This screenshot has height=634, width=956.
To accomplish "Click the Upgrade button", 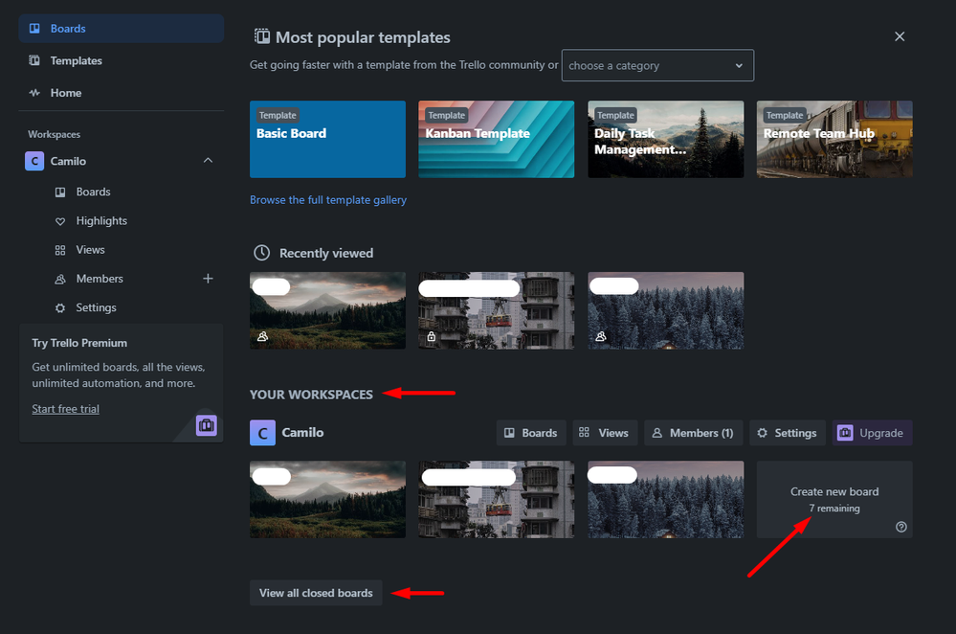I will click(x=873, y=433).
